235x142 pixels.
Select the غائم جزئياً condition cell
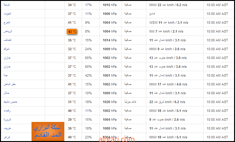click(130, 102)
